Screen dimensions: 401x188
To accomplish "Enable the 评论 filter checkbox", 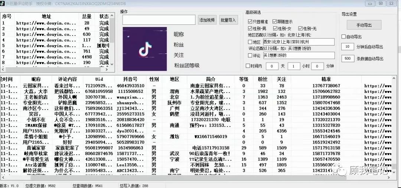I will (x=250, y=55).
